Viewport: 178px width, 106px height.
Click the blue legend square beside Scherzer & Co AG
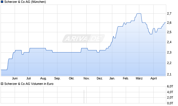[2, 2]
